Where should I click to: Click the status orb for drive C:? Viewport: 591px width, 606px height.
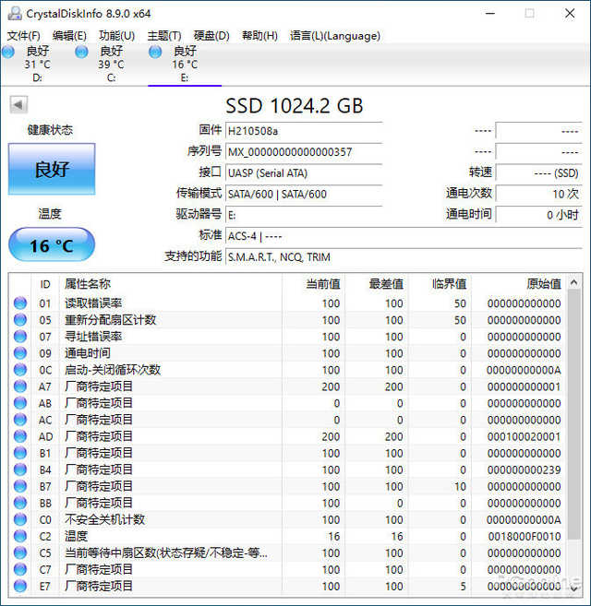point(81,52)
